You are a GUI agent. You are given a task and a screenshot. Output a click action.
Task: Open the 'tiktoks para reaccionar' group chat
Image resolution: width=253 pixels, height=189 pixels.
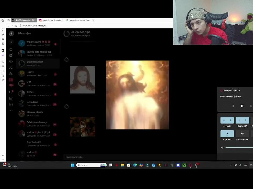(x=38, y=53)
